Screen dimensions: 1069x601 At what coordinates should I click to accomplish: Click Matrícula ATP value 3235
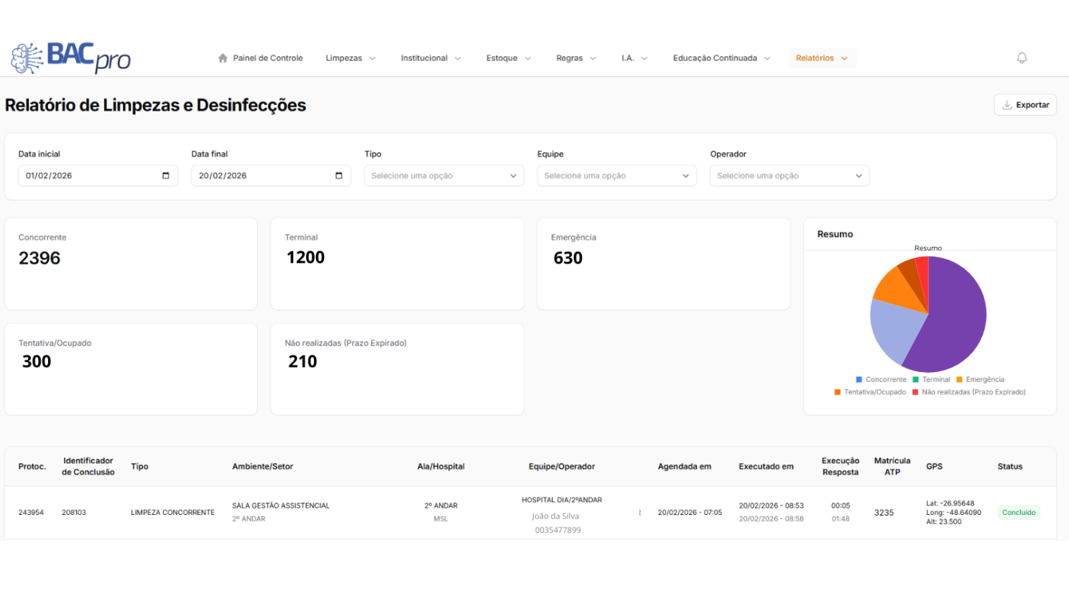(x=884, y=513)
